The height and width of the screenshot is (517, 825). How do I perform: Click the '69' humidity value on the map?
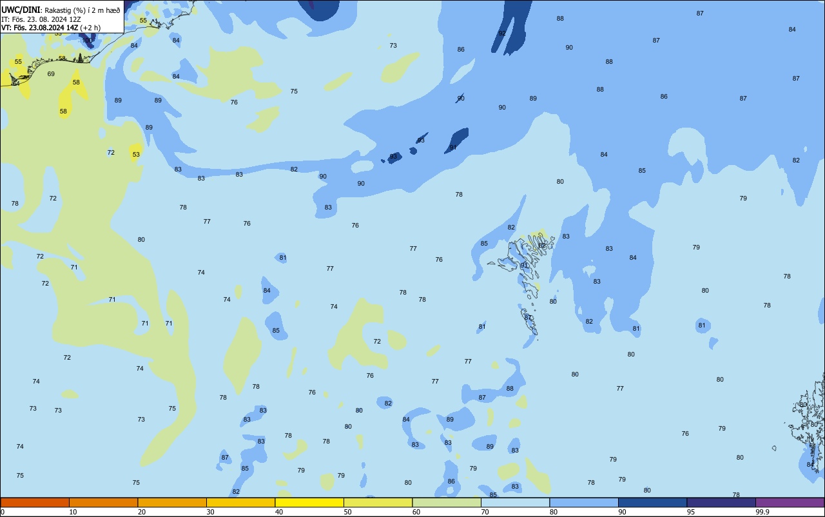tap(51, 74)
